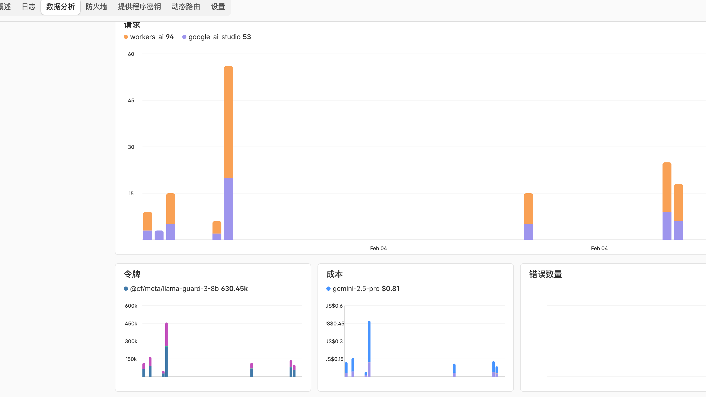
Task: Click the purple google-ai-studio legend dot
Action: (x=184, y=37)
